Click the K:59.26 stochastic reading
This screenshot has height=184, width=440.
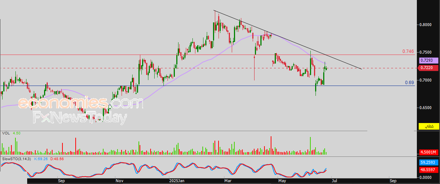click(x=41, y=159)
